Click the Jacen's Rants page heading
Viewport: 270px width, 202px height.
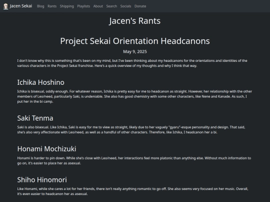coord(135,21)
